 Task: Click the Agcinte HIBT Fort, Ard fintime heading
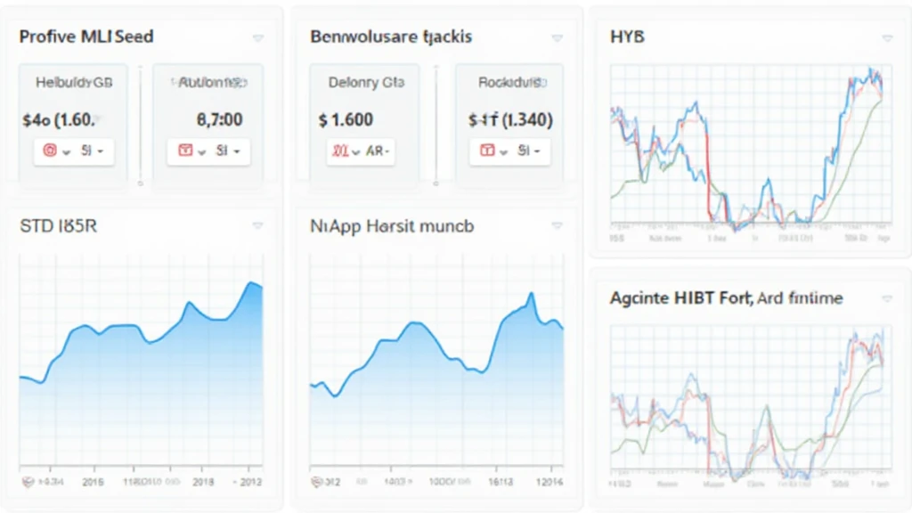(x=727, y=298)
